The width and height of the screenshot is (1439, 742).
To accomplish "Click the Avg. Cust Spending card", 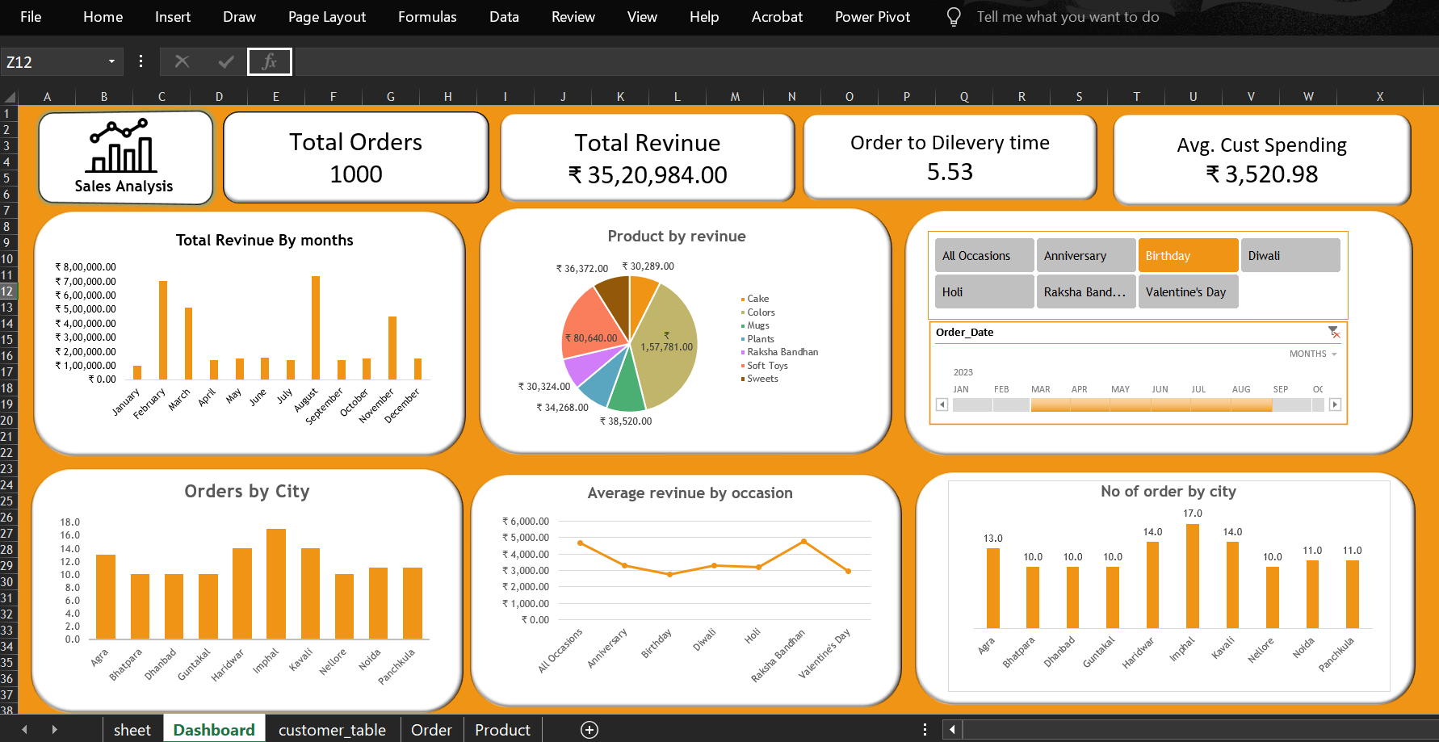I will point(1262,159).
